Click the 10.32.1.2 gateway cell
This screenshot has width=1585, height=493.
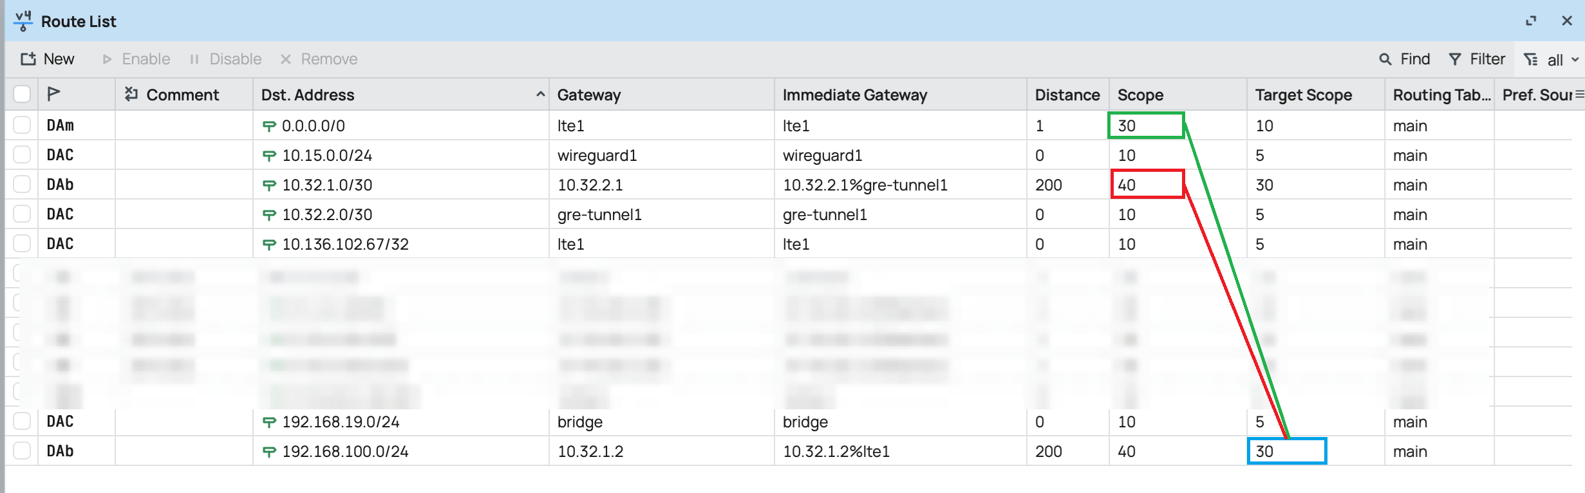pos(661,451)
